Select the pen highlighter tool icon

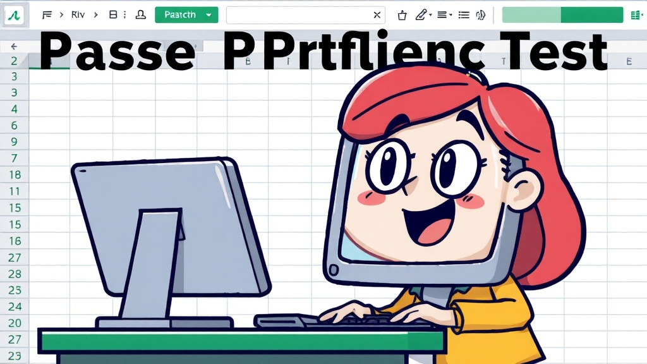click(x=421, y=15)
